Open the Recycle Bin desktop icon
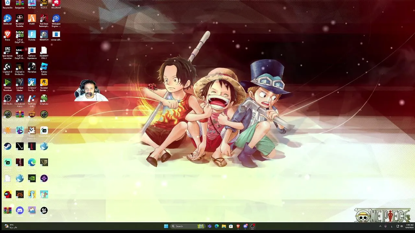Image resolution: width=415 pixels, height=233 pixels. [x=7, y=5]
